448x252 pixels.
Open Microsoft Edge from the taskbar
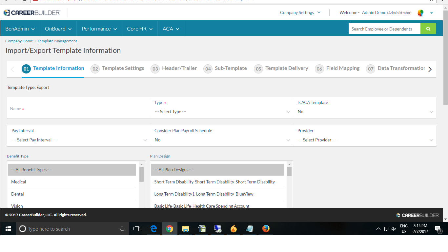click(x=153, y=229)
